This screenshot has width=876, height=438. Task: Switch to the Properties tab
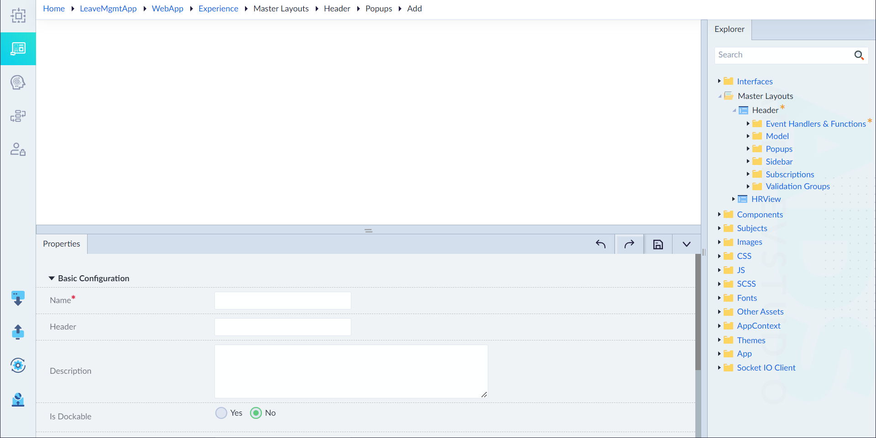tap(62, 244)
